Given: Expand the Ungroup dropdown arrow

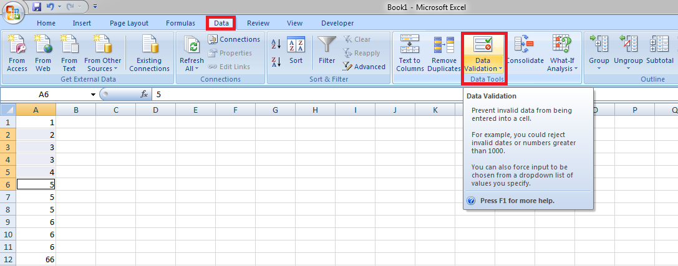Looking at the screenshot, I should pos(628,69).
